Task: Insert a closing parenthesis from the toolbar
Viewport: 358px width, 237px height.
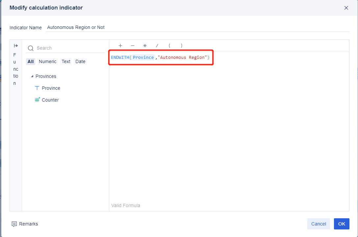Action: point(181,45)
